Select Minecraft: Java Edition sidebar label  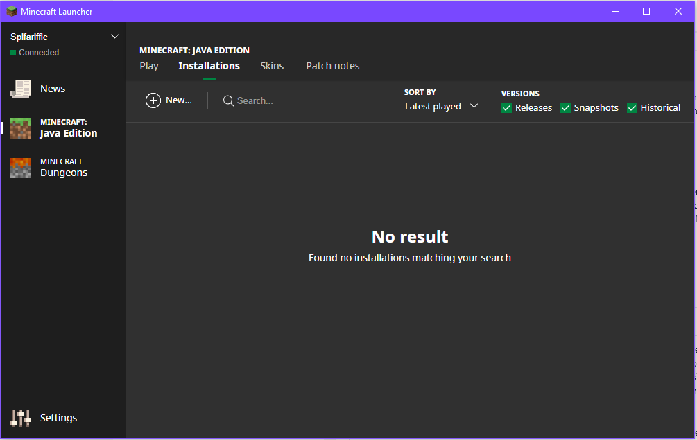[69, 128]
